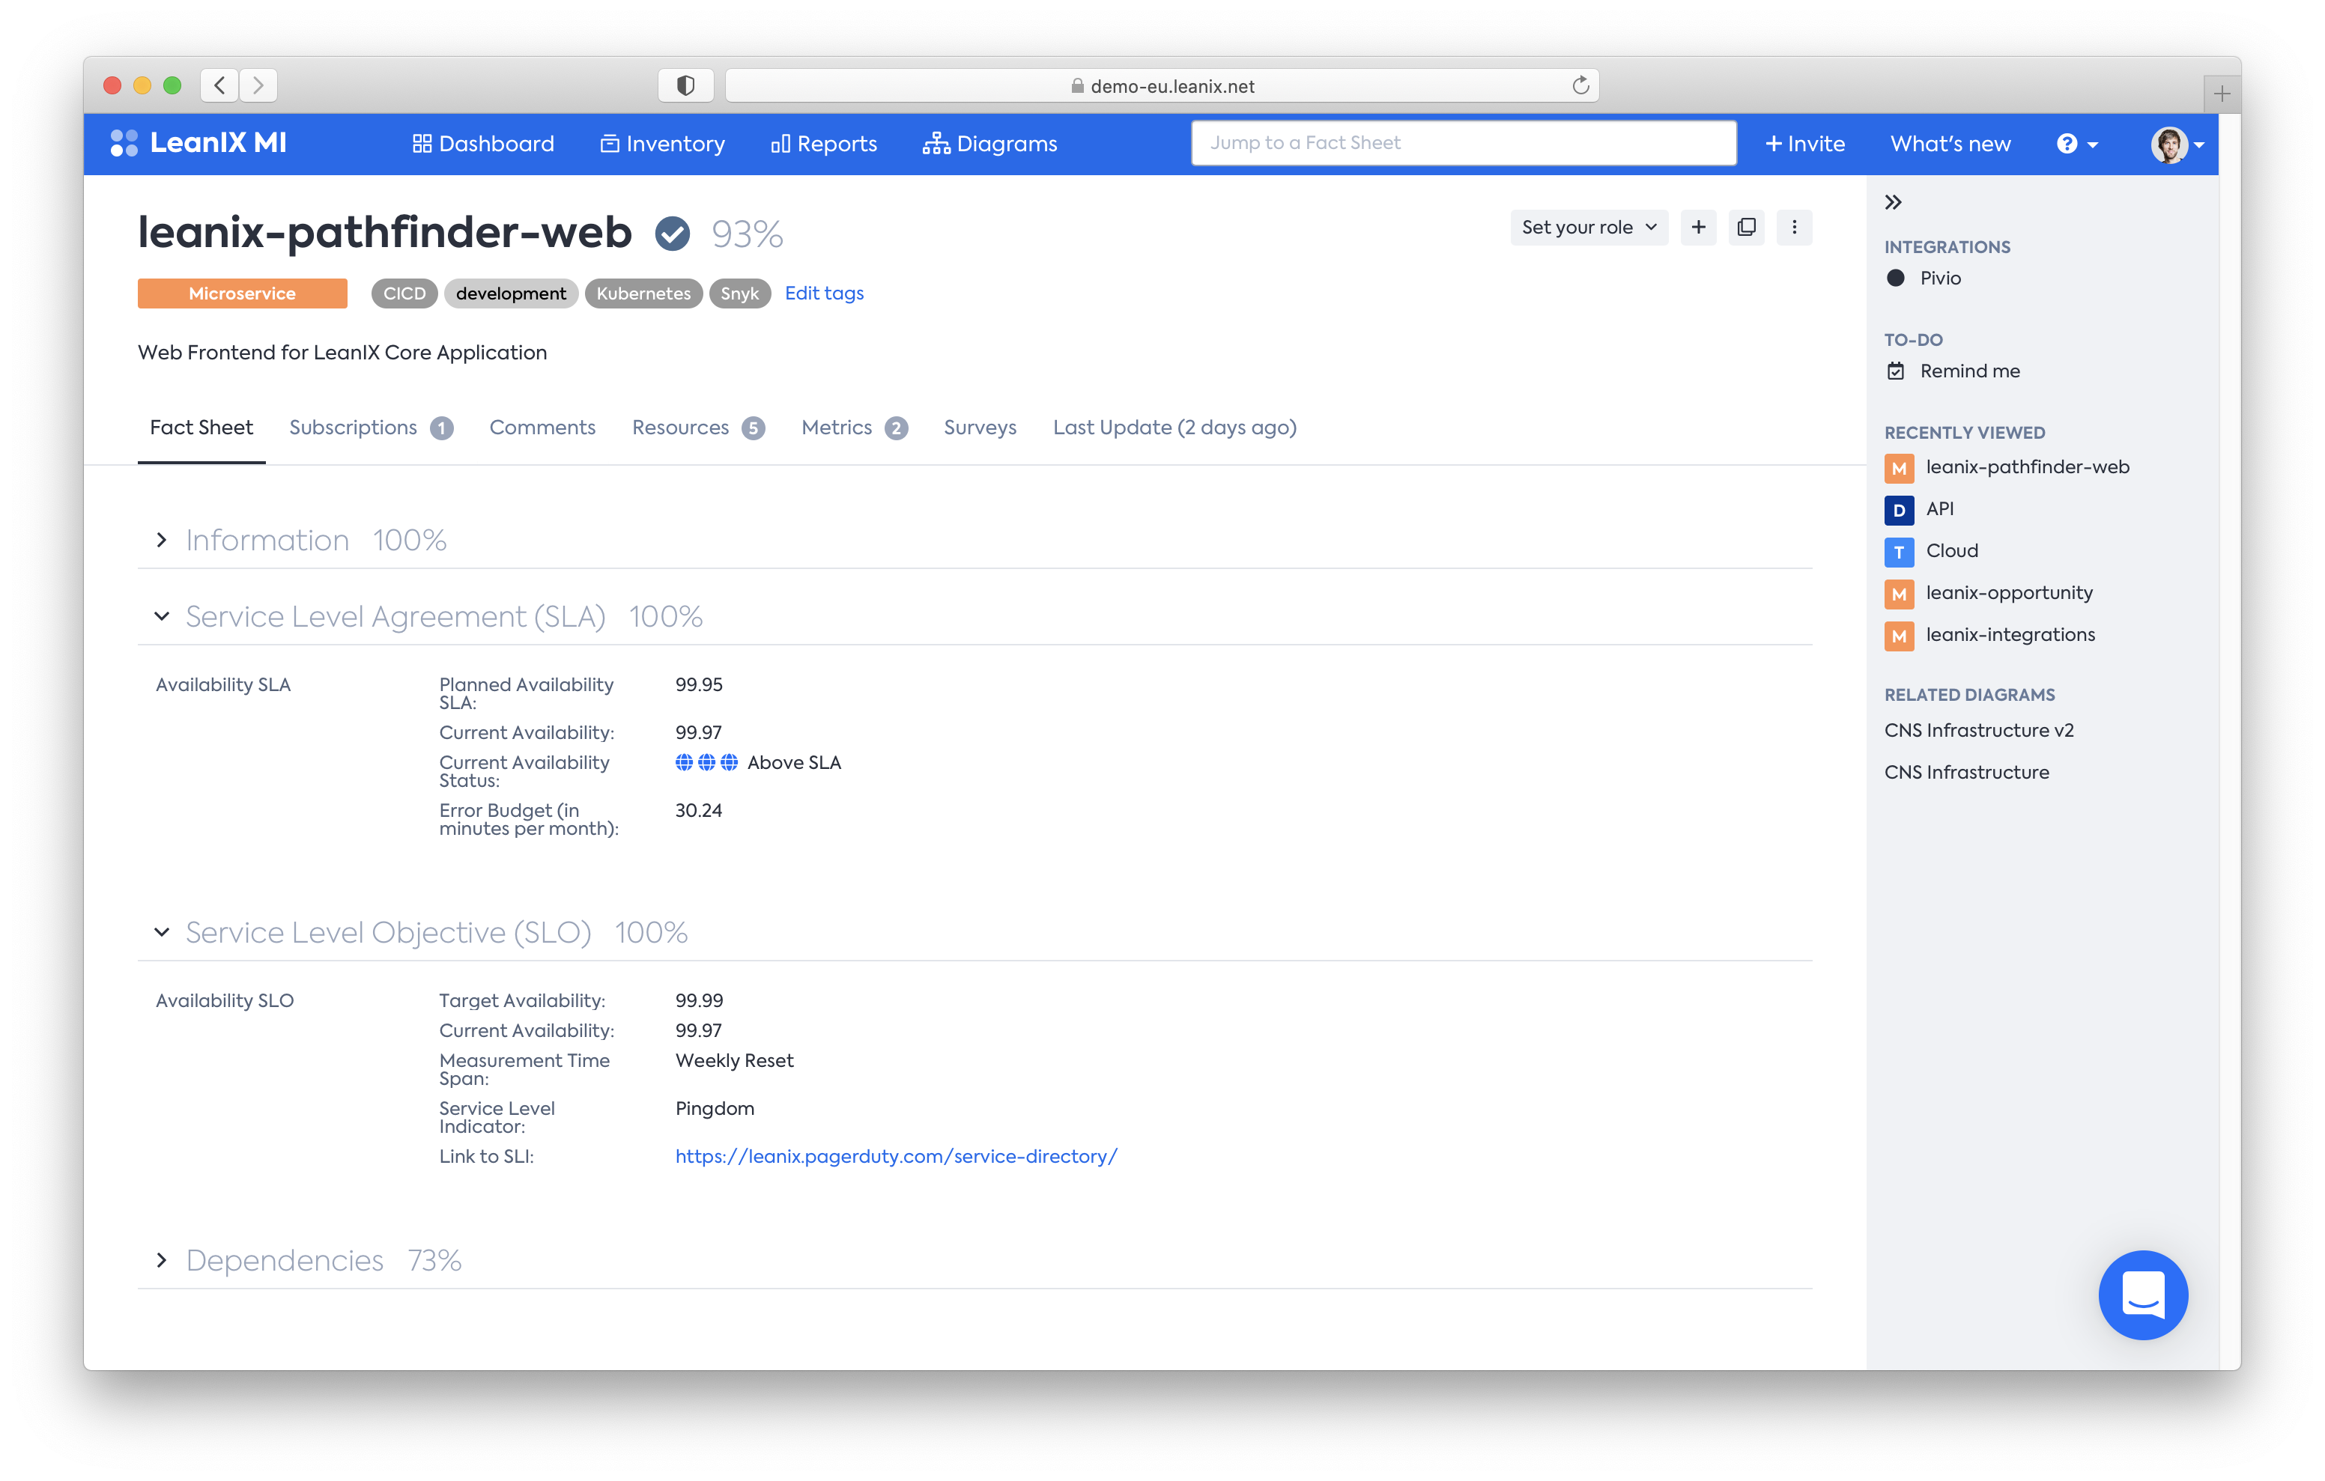Click the Invite button
The width and height of the screenshot is (2325, 1481).
pyautogui.click(x=1804, y=144)
